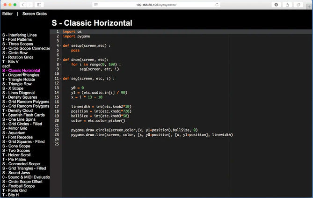This screenshot has width=313, height=198.
Task: Open T - Triangle Rotate mode
Action: click(x=18, y=80)
